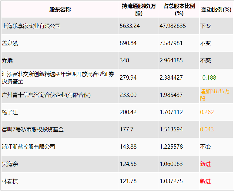Click the orange 增加38.85万股 text

pyautogui.click(x=215, y=95)
